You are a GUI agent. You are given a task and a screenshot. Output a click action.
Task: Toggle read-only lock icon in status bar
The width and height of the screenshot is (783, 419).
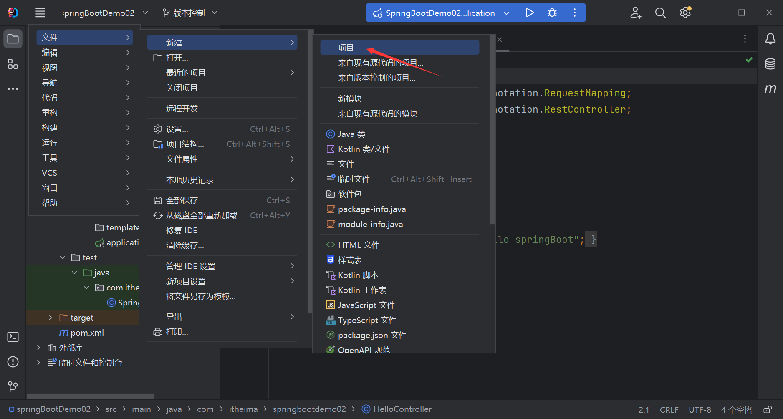tap(767, 410)
